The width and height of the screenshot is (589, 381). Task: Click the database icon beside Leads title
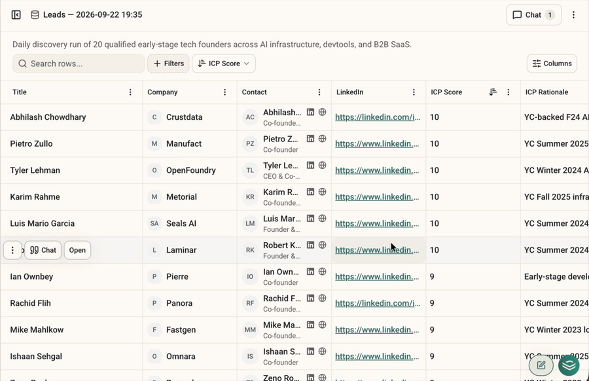pos(35,14)
